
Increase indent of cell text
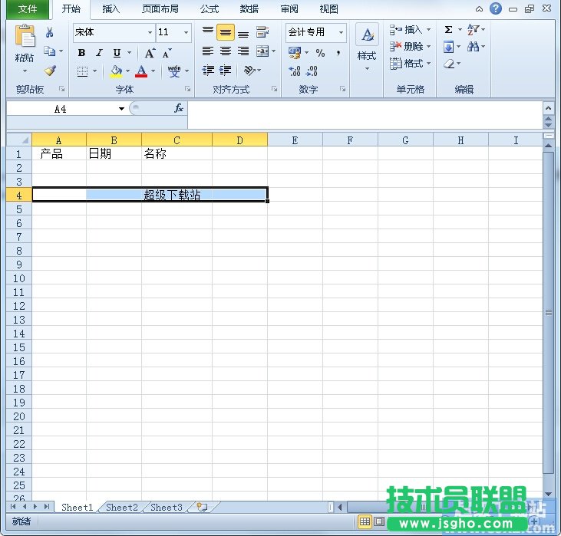tap(226, 70)
